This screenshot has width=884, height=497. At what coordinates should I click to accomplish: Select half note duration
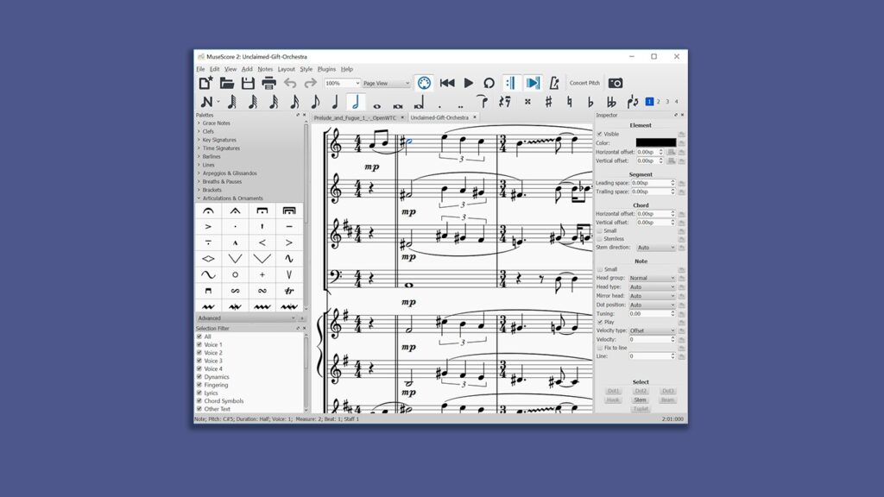(355, 102)
